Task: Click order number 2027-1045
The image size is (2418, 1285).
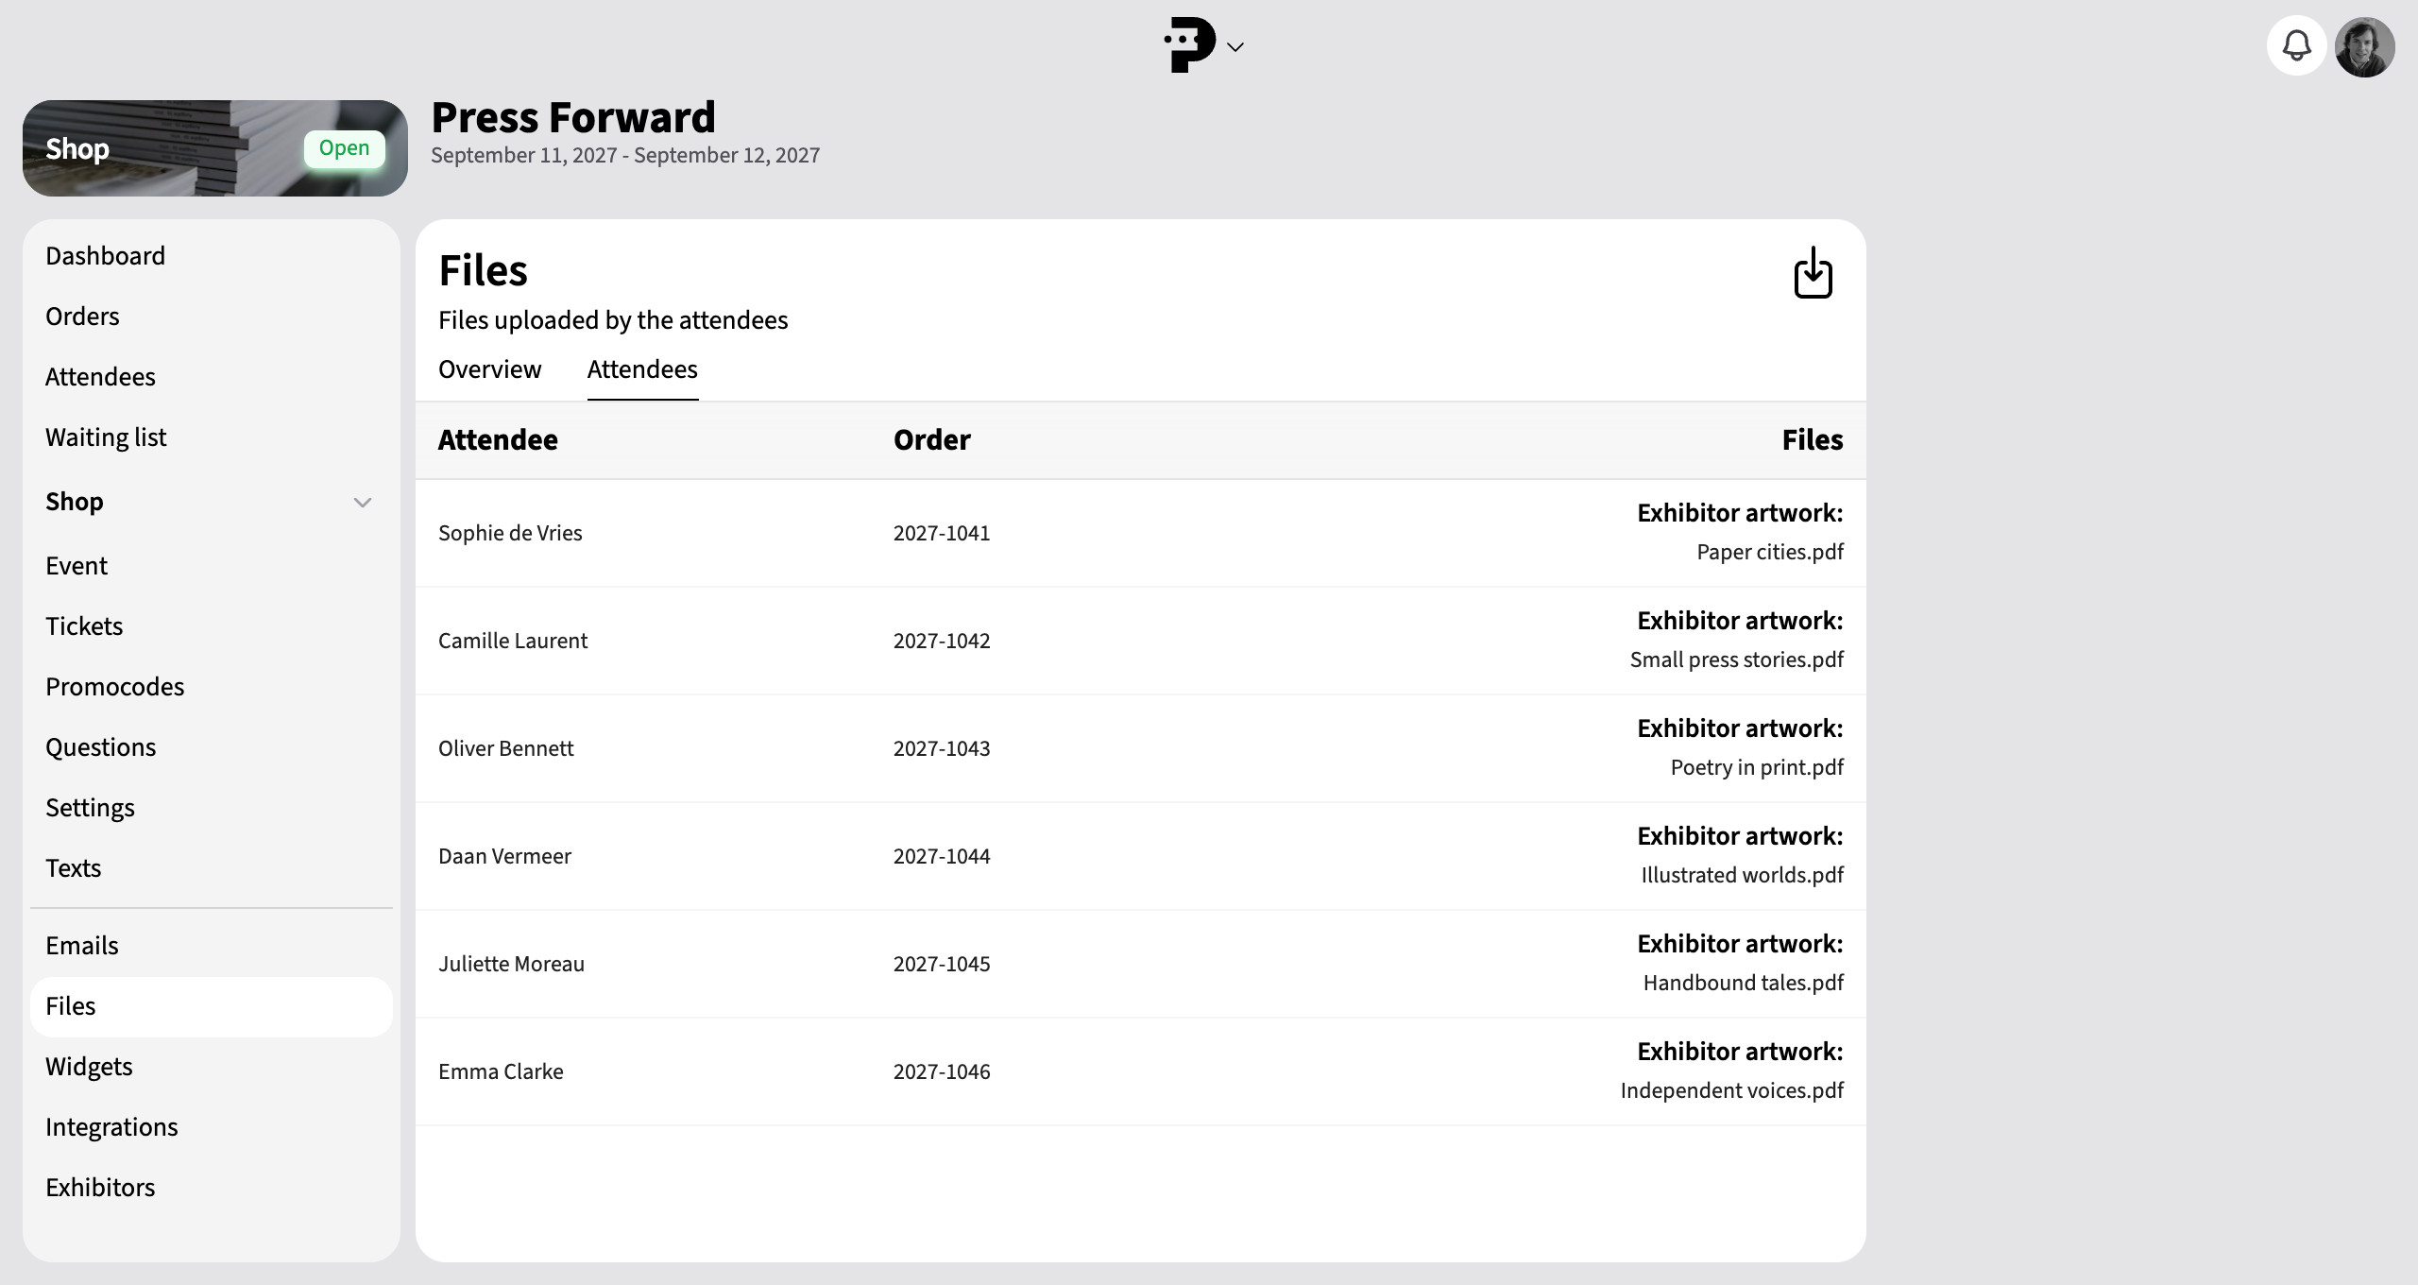Action: coord(942,964)
